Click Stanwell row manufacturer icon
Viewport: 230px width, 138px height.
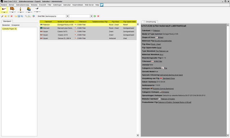41,28
